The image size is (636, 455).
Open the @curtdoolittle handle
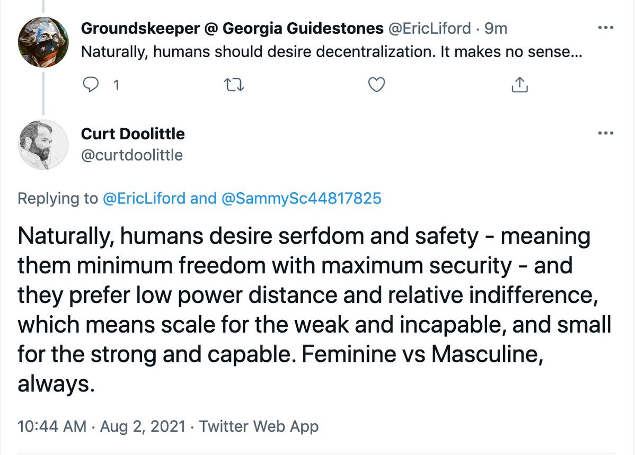pyautogui.click(x=132, y=155)
